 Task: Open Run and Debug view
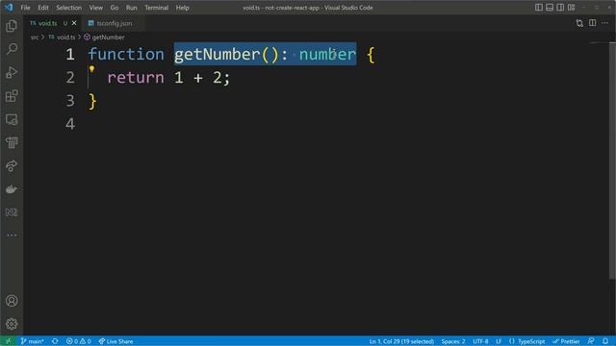pos(12,73)
